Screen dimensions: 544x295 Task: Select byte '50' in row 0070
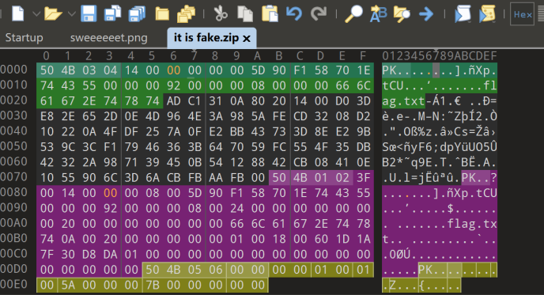pos(279,178)
